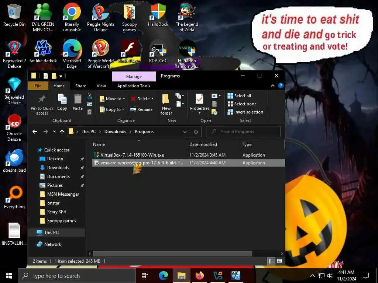Screen dimensions: 378x283
Task: Open address bar history dropdown chevron
Action: point(185,132)
